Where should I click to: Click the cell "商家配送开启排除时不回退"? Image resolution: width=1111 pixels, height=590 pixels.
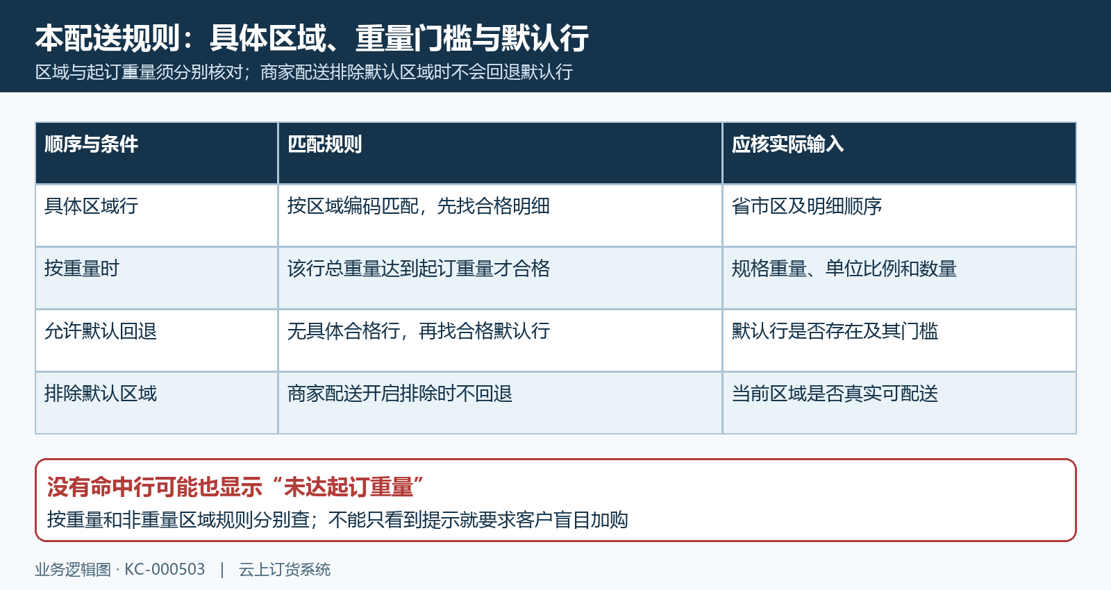(500, 403)
